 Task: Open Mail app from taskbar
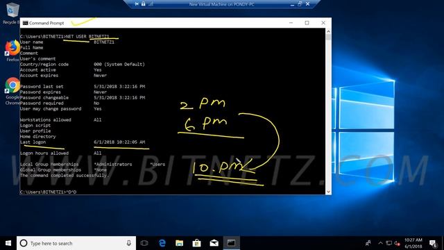pyautogui.click(x=214, y=243)
